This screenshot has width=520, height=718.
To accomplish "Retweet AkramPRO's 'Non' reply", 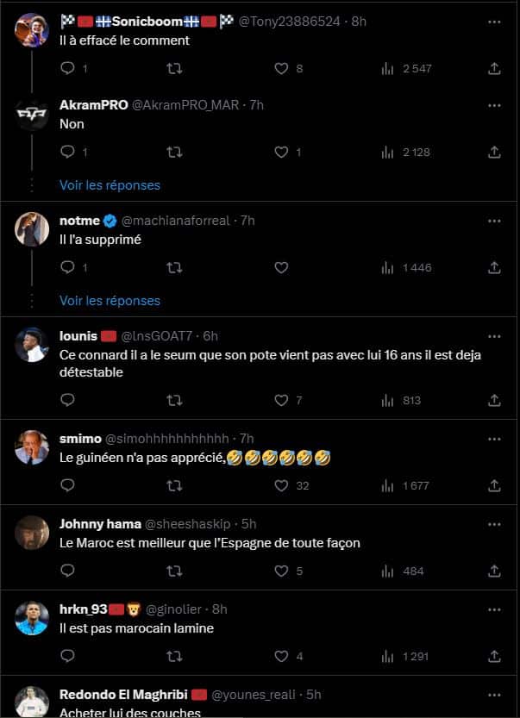I will [x=173, y=152].
